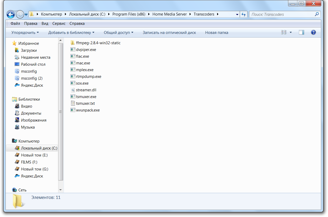
Task: Click the Библиотеки icon in sidebar
Action: coord(14,99)
